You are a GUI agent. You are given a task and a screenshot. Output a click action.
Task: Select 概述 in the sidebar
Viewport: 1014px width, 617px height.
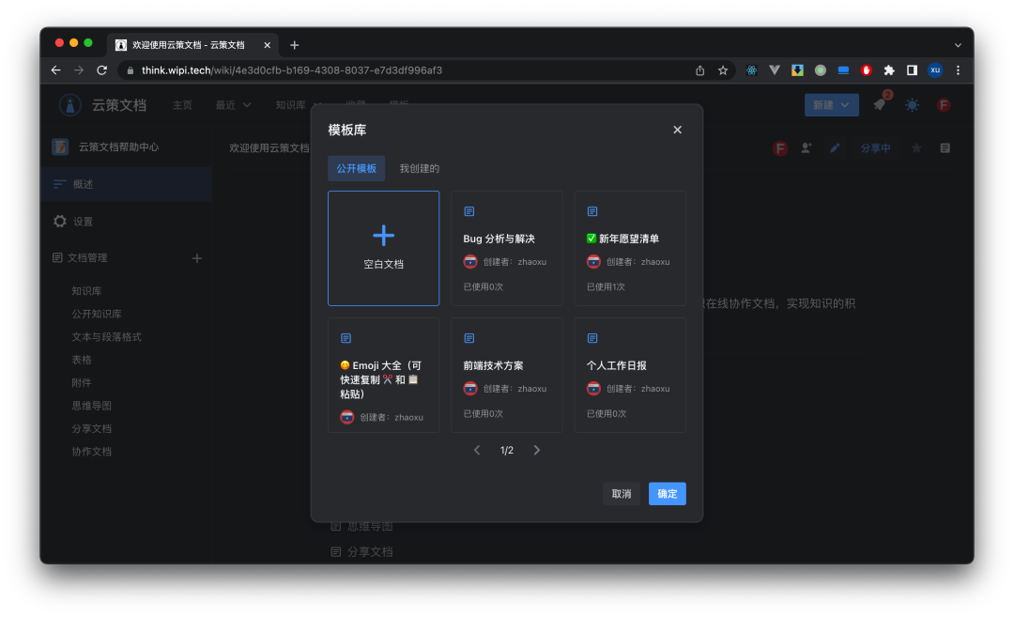(126, 184)
